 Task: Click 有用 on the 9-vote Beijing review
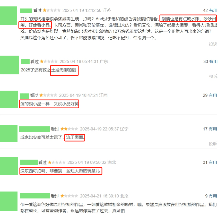(213, 196)
